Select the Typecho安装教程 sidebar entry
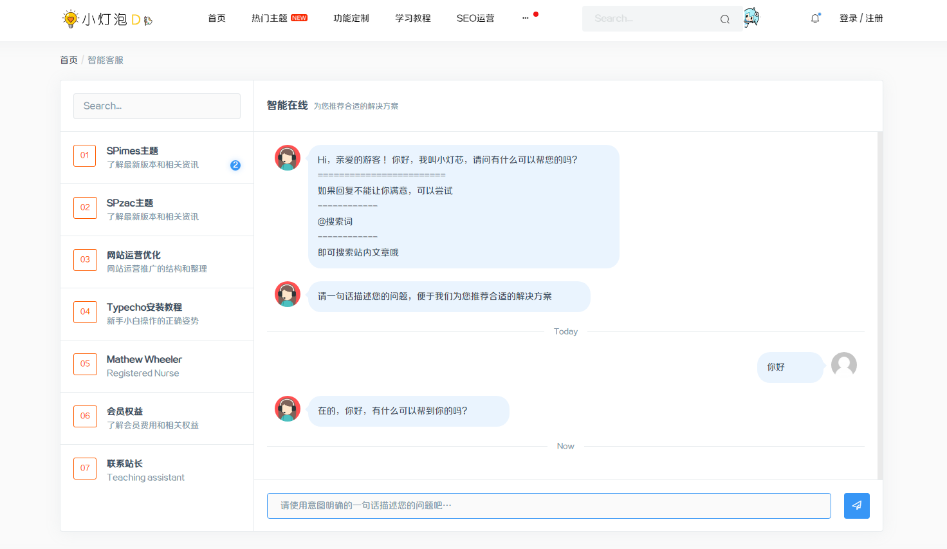Viewport: 947px width, 549px height. pos(152,313)
